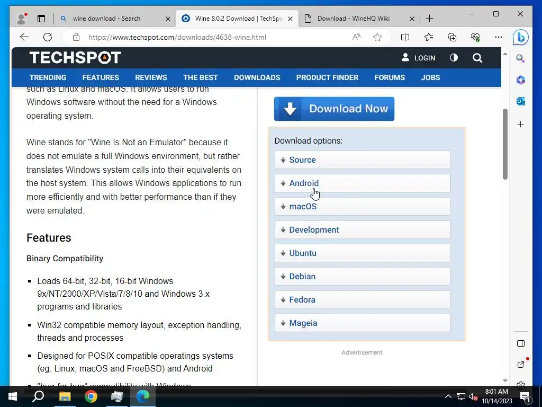Screen dimensions: 542x407
Task: Choose the Fedora download option
Action: tap(363, 300)
